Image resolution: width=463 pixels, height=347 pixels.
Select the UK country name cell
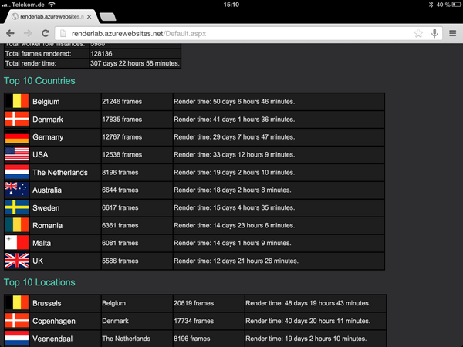(66, 261)
